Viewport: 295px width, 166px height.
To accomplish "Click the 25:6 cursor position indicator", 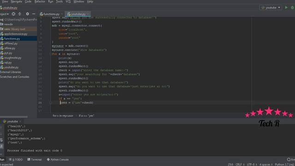I will 230,165.
